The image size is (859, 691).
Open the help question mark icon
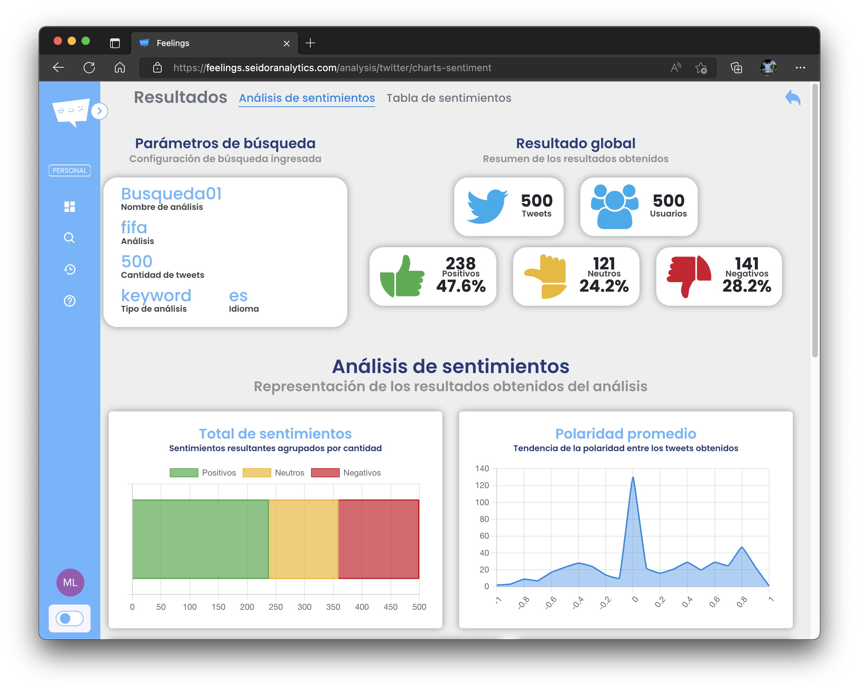coord(70,301)
